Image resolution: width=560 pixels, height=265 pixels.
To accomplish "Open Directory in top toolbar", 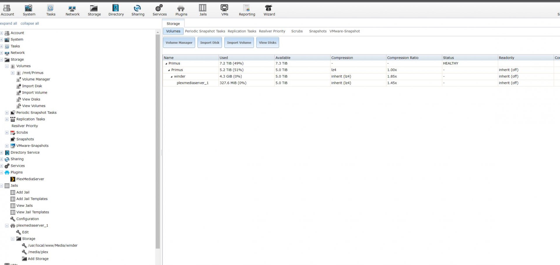I will [x=116, y=10].
